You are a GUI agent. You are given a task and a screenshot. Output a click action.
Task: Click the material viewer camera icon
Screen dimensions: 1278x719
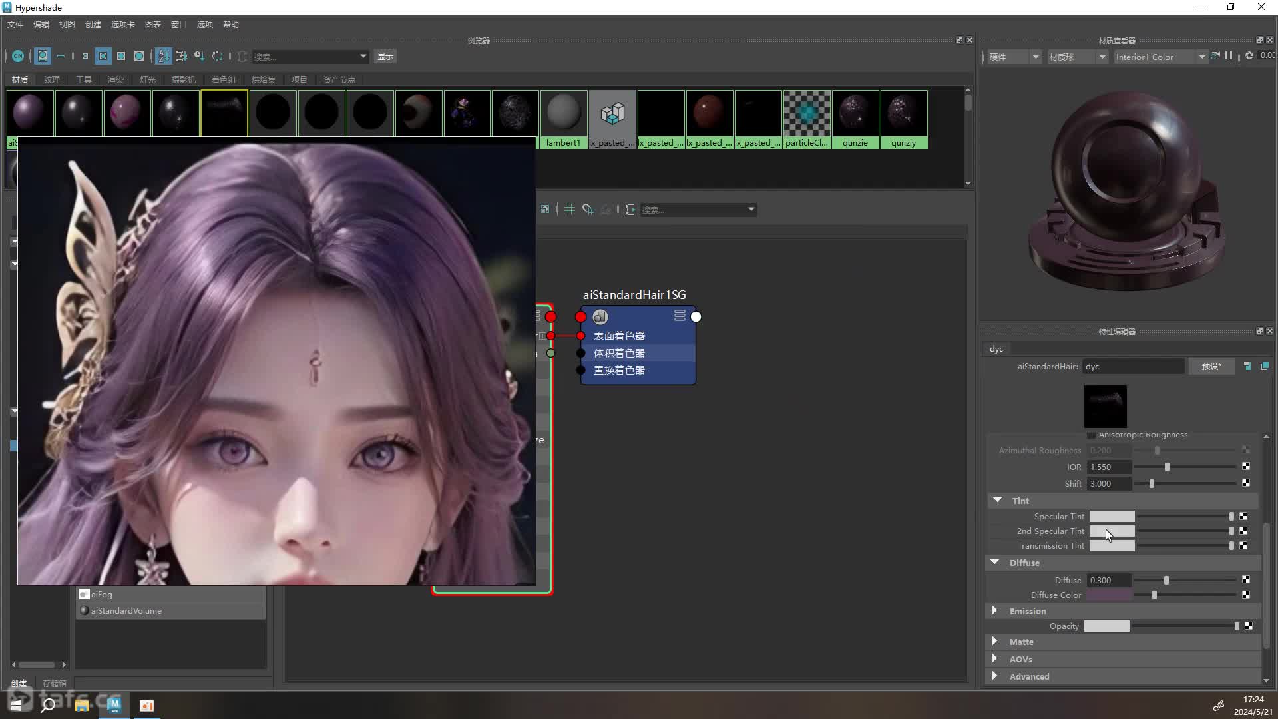[1215, 56]
